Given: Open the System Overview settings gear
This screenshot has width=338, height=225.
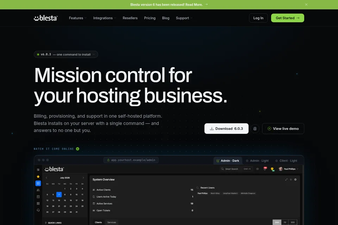Looking at the screenshot, I should coord(295,180).
